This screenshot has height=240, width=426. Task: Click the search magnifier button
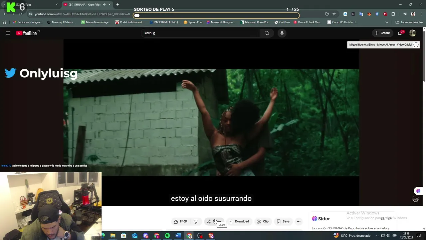267,33
